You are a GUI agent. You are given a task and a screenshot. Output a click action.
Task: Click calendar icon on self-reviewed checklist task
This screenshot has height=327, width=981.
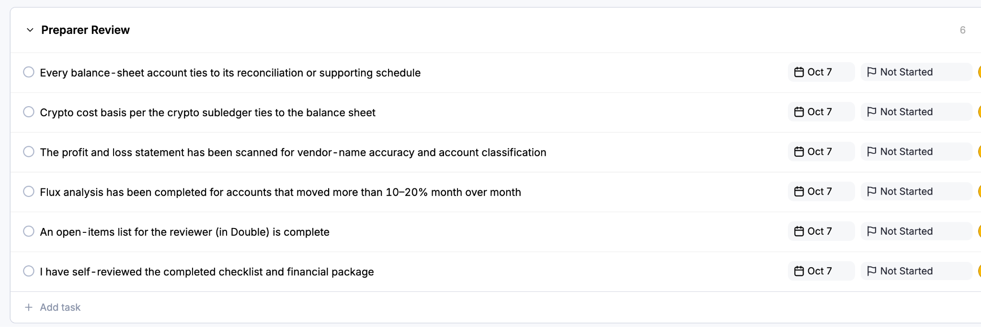799,271
